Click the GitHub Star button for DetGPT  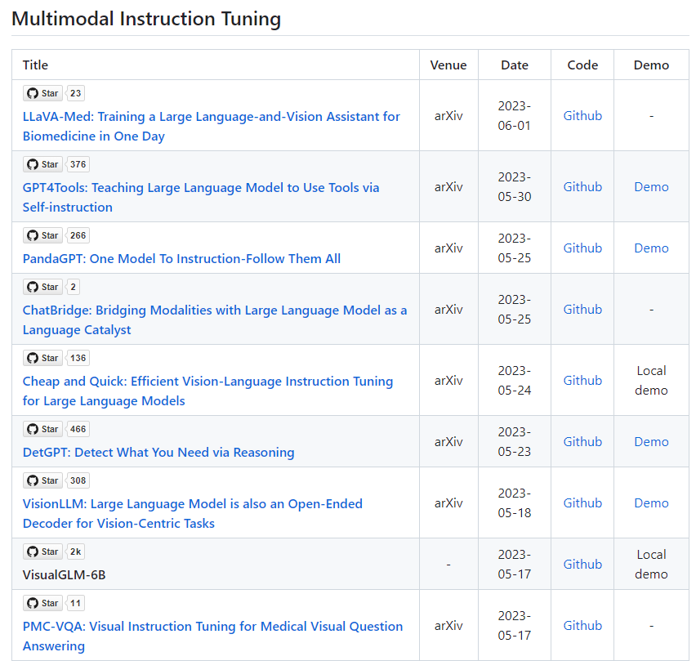point(42,429)
